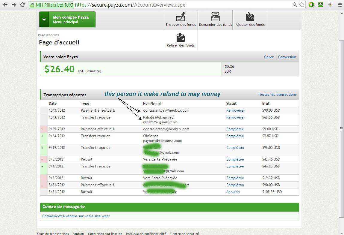Click the green robot-face extension icon
The height and width of the screenshot is (235, 344).
(321, 5)
